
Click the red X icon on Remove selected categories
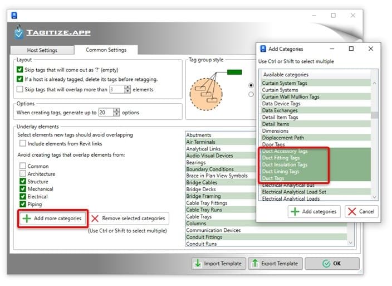coord(95,219)
